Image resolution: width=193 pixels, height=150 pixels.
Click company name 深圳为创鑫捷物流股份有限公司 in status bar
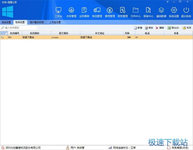[x=23, y=148]
